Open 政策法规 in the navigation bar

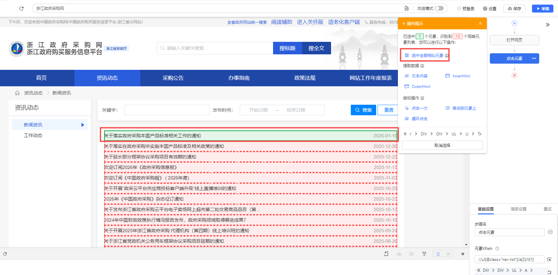pos(305,78)
